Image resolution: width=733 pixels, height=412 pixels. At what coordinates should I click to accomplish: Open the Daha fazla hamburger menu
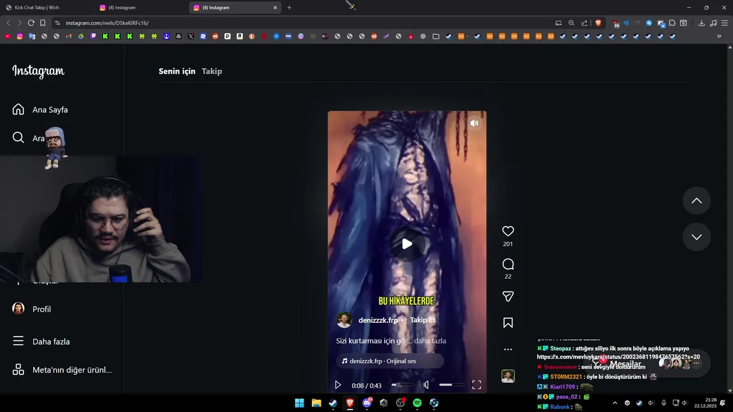tap(41, 342)
